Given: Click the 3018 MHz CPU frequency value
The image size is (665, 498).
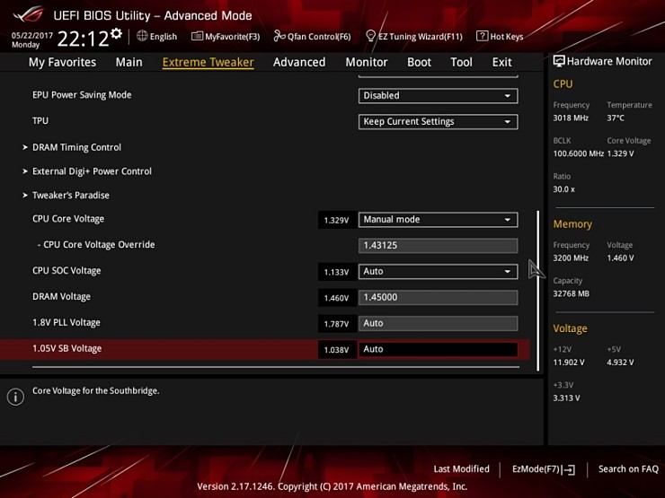Looking at the screenshot, I should (571, 118).
